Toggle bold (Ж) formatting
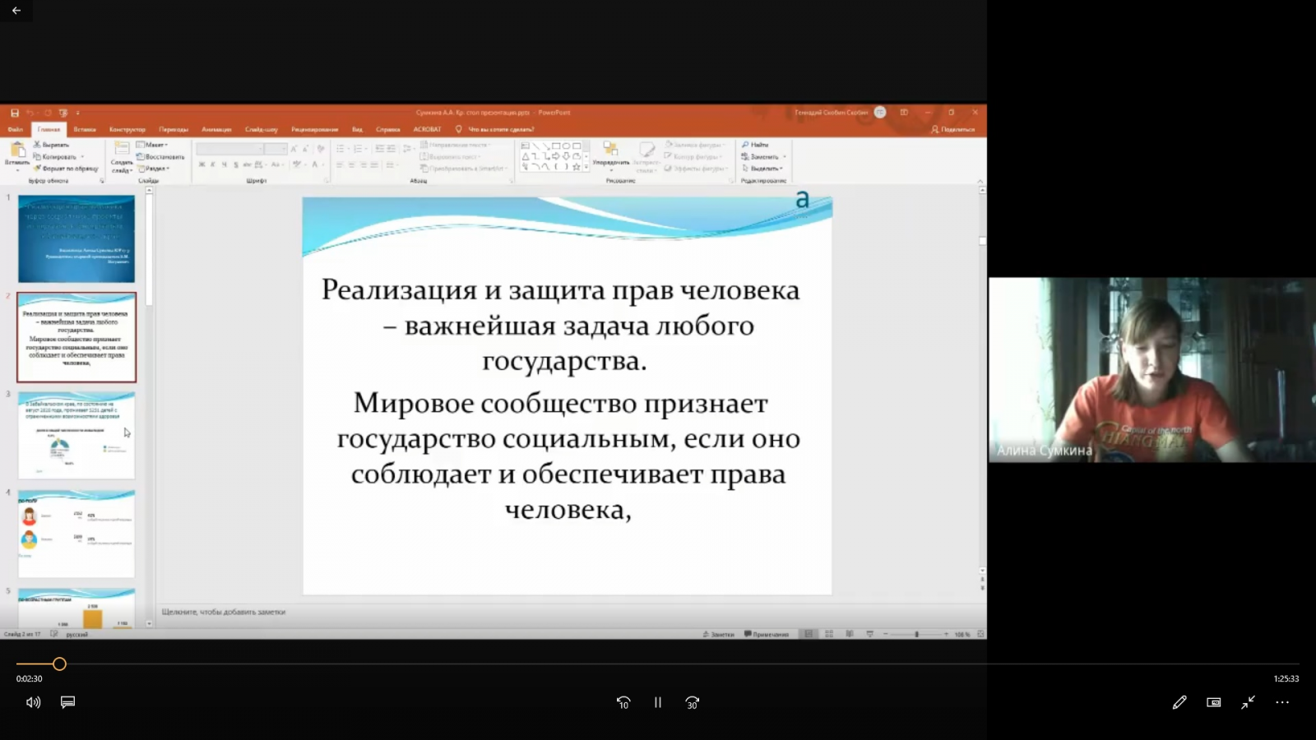Viewport: 1316px width, 740px height. [x=202, y=164]
